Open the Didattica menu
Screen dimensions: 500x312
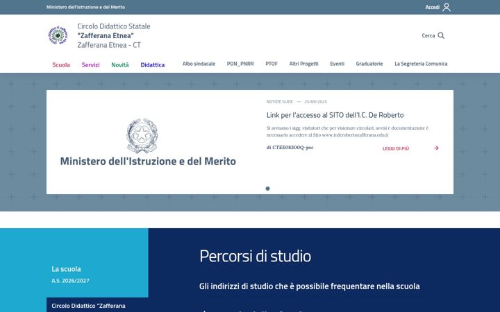152,64
